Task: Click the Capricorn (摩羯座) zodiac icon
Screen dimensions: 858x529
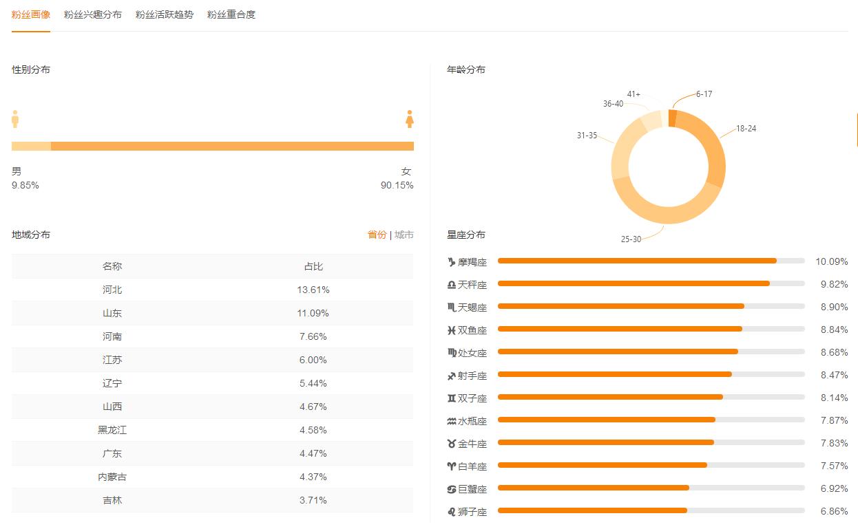Action: [452, 262]
